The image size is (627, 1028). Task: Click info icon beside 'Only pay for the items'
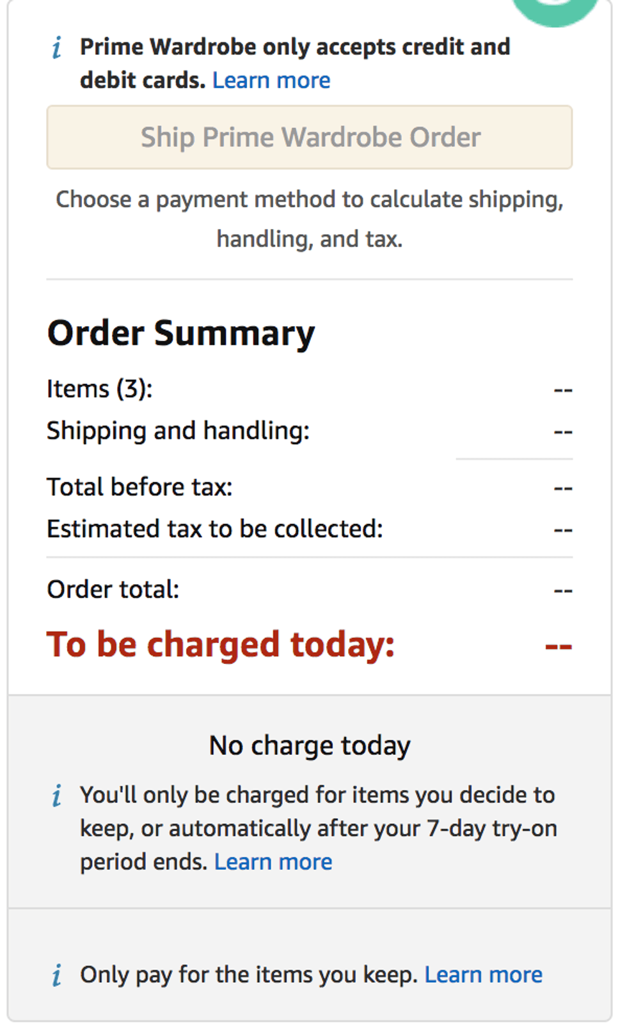57,976
